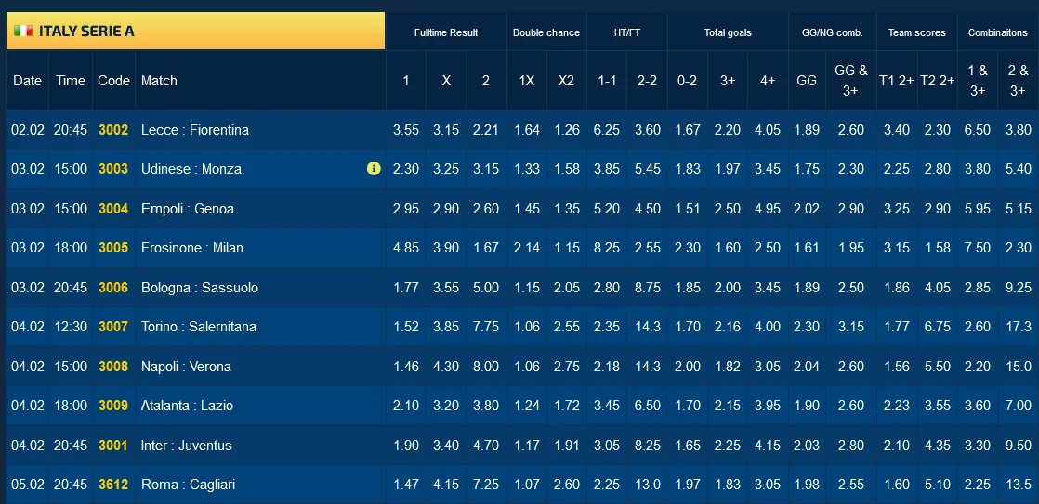
Task: Select T1 2+ odds 1.60 for Roma : Cagliari
Action: [x=896, y=485]
